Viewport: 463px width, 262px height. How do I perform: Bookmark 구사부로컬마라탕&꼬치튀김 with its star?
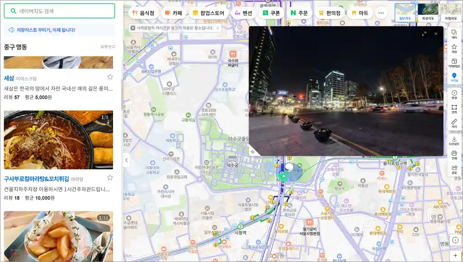110,178
